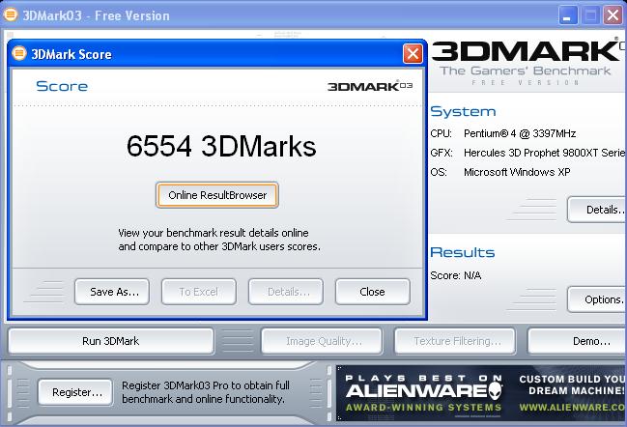
Task: Click the System section heading
Action: [x=463, y=111]
